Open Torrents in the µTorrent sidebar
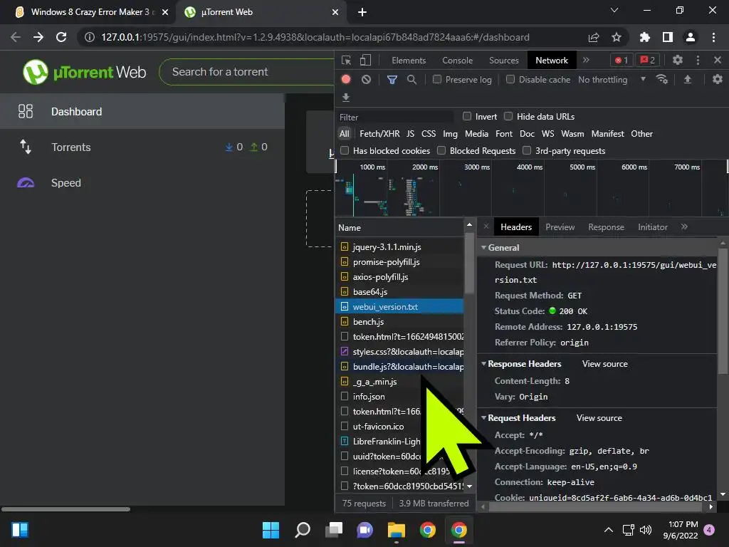This screenshot has height=547, width=729. pos(142,147)
